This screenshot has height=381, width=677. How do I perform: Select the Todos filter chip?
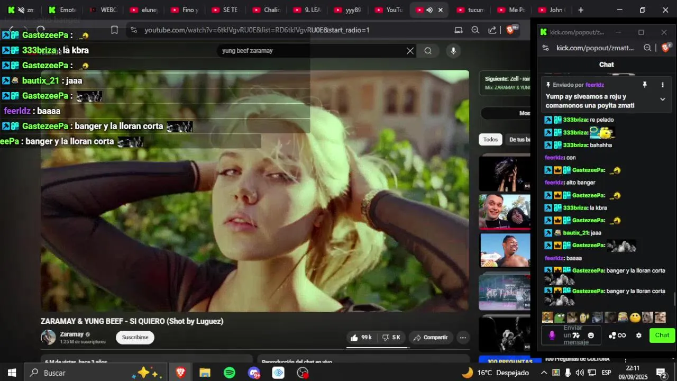490,140
